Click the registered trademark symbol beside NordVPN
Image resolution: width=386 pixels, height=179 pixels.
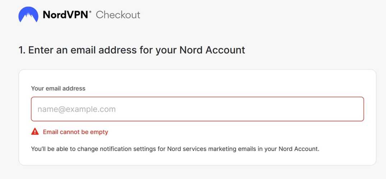90,11
